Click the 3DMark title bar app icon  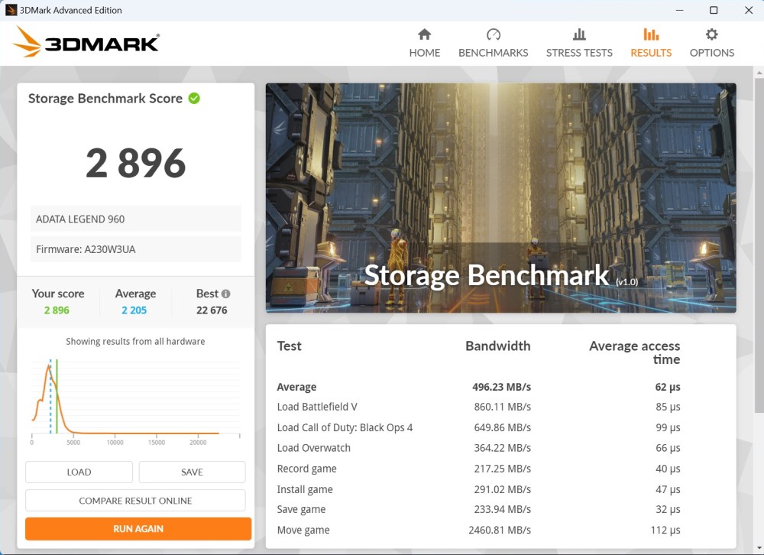pos(11,10)
